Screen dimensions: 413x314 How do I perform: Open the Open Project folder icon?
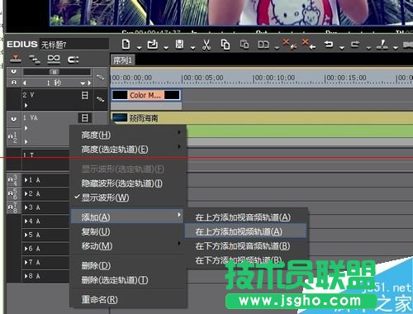click(153, 44)
